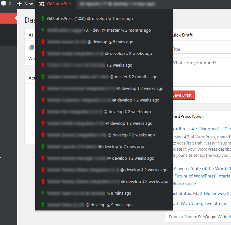Select the red active Dashboard sidebar item
231x225 pixels.
click(x=8, y=18)
